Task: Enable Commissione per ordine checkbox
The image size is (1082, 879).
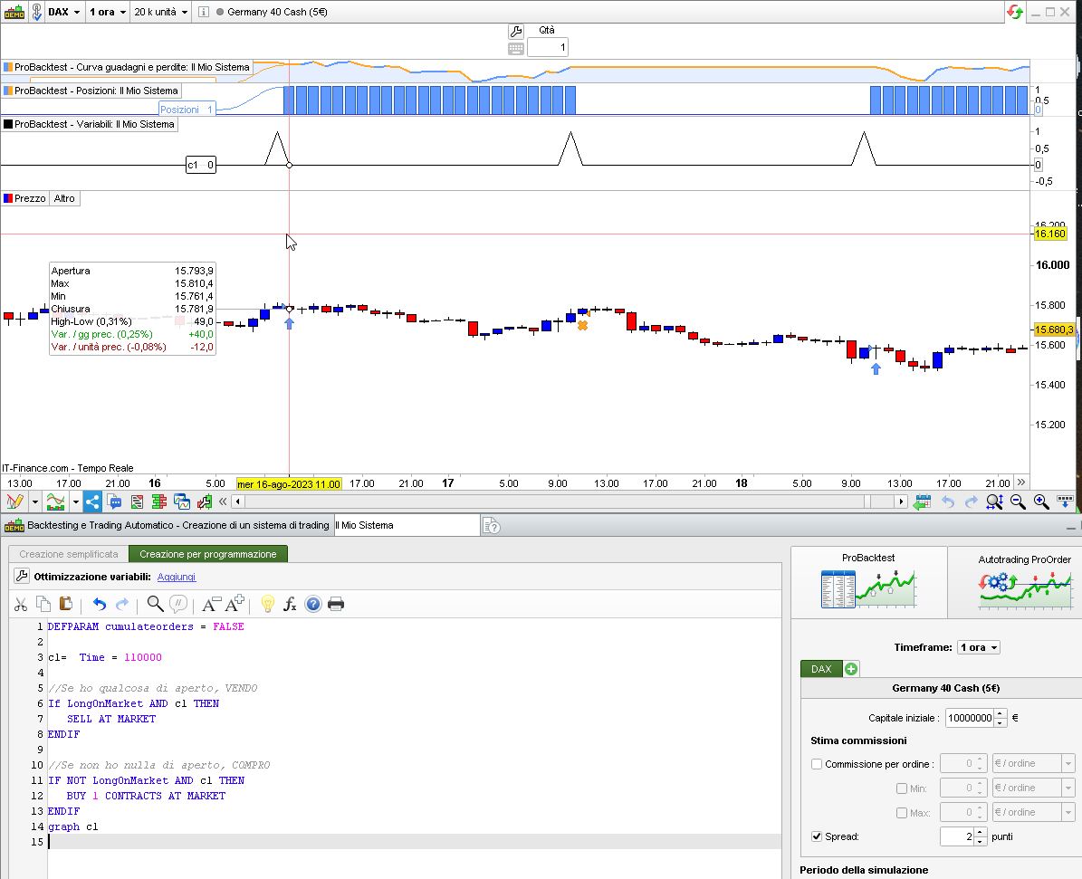Action: 817,764
